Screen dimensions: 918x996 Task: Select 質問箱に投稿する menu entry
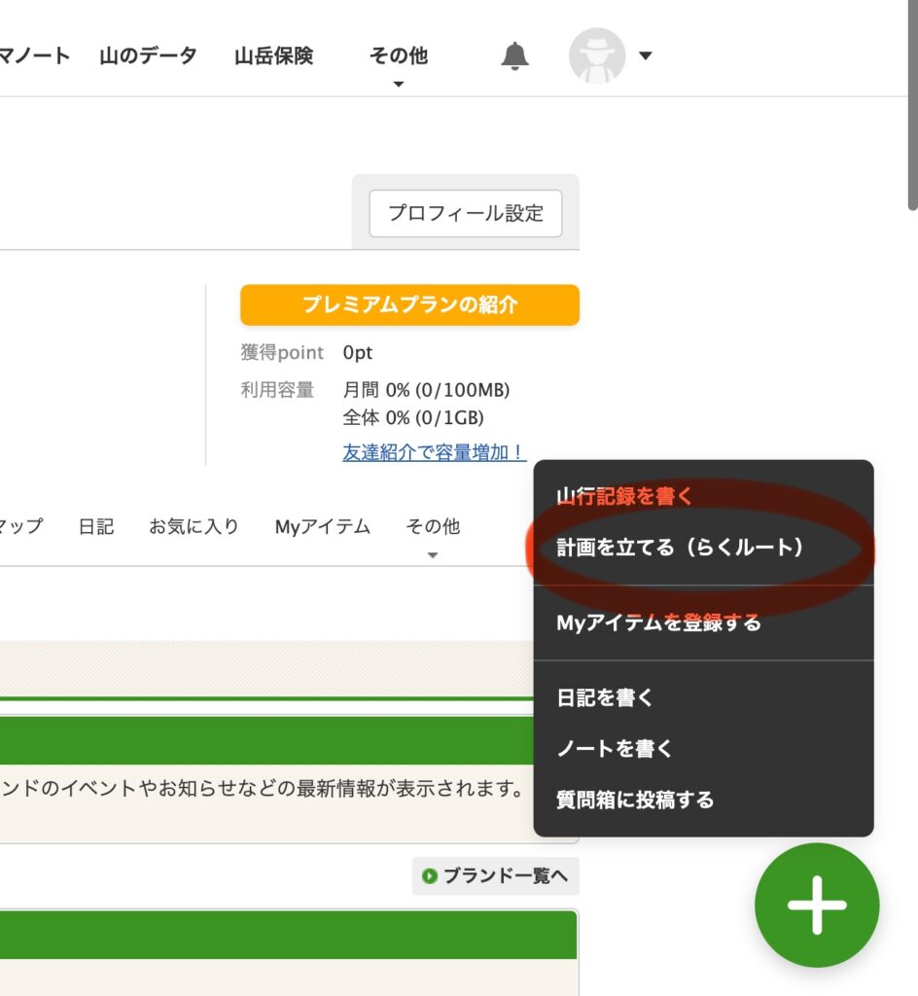(635, 800)
